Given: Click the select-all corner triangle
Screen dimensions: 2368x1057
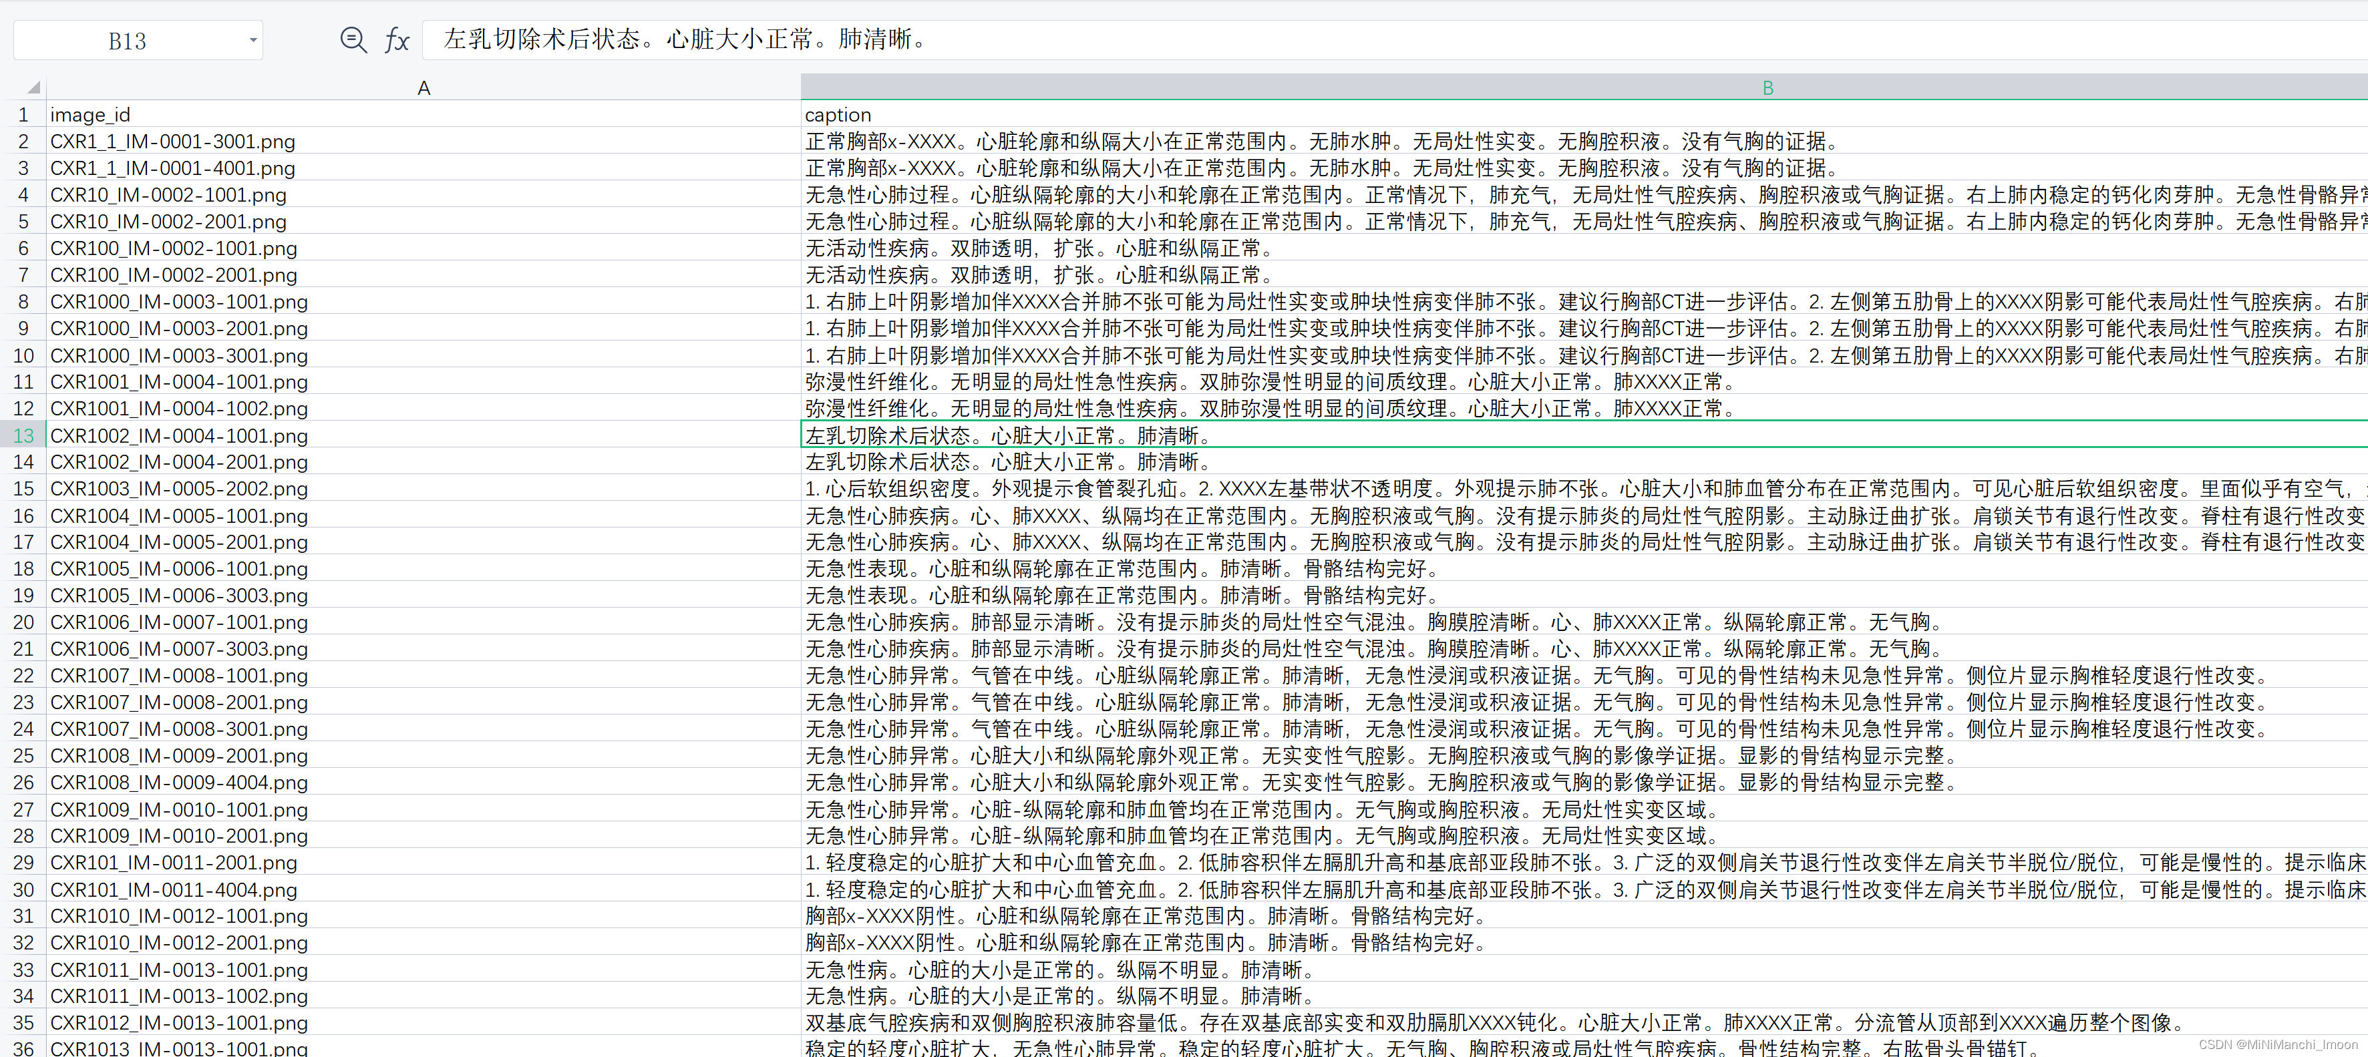Looking at the screenshot, I should pyautogui.click(x=33, y=88).
